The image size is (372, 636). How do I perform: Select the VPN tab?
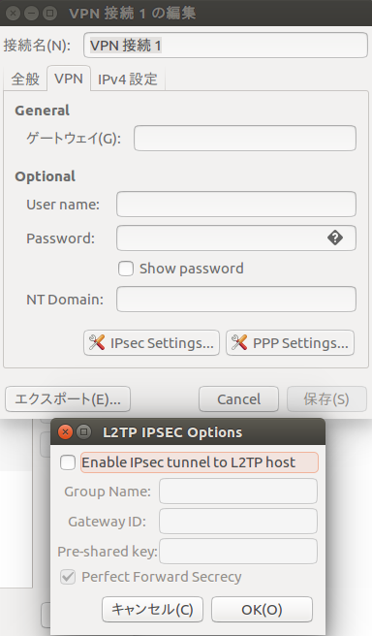69,79
